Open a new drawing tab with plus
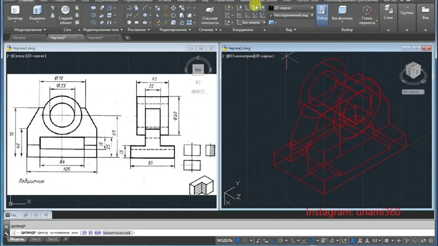This screenshot has width=438, height=246. click(x=127, y=38)
